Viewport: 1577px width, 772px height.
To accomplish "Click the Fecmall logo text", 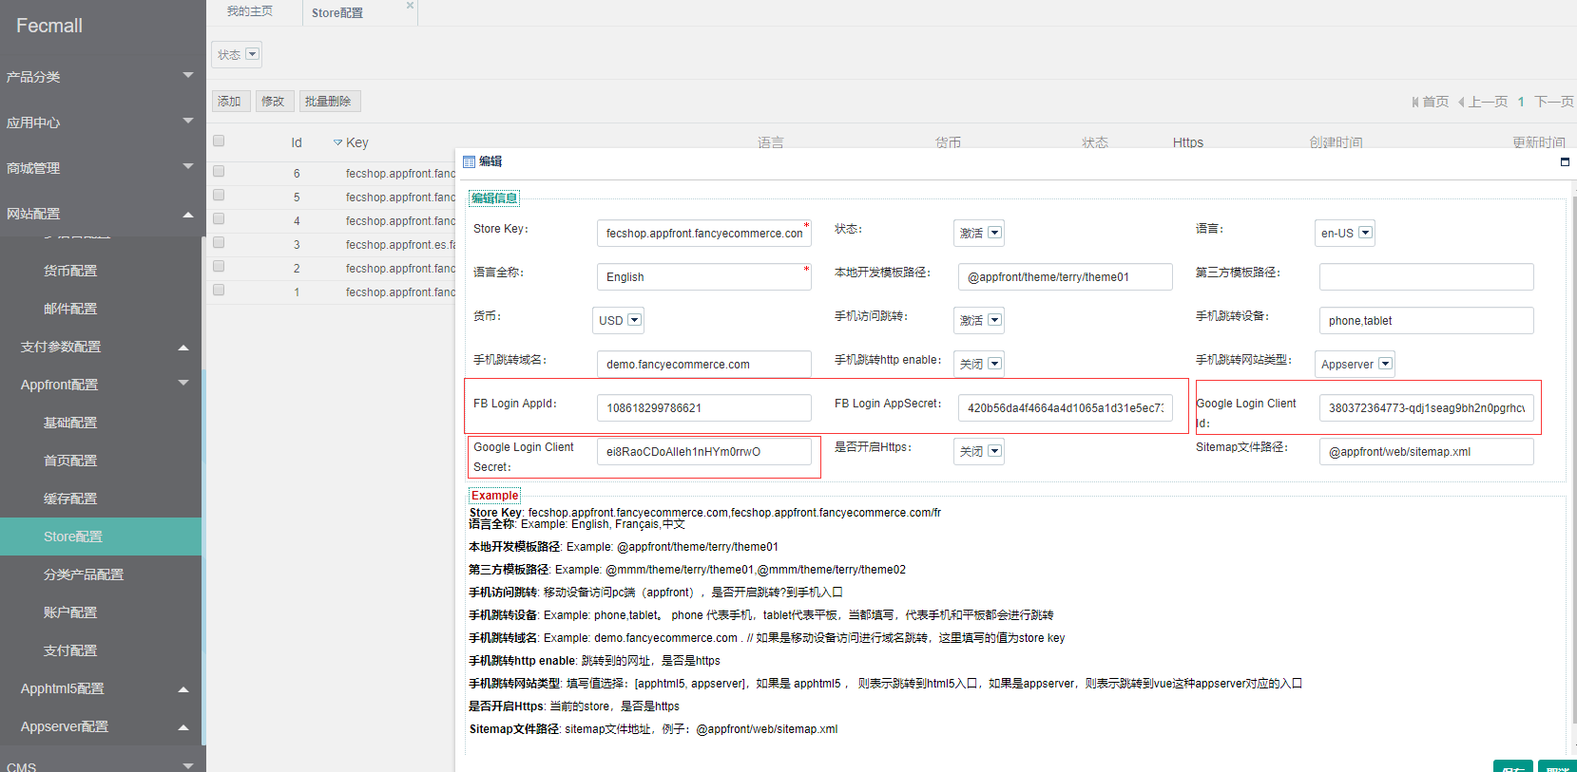I will tap(49, 26).
